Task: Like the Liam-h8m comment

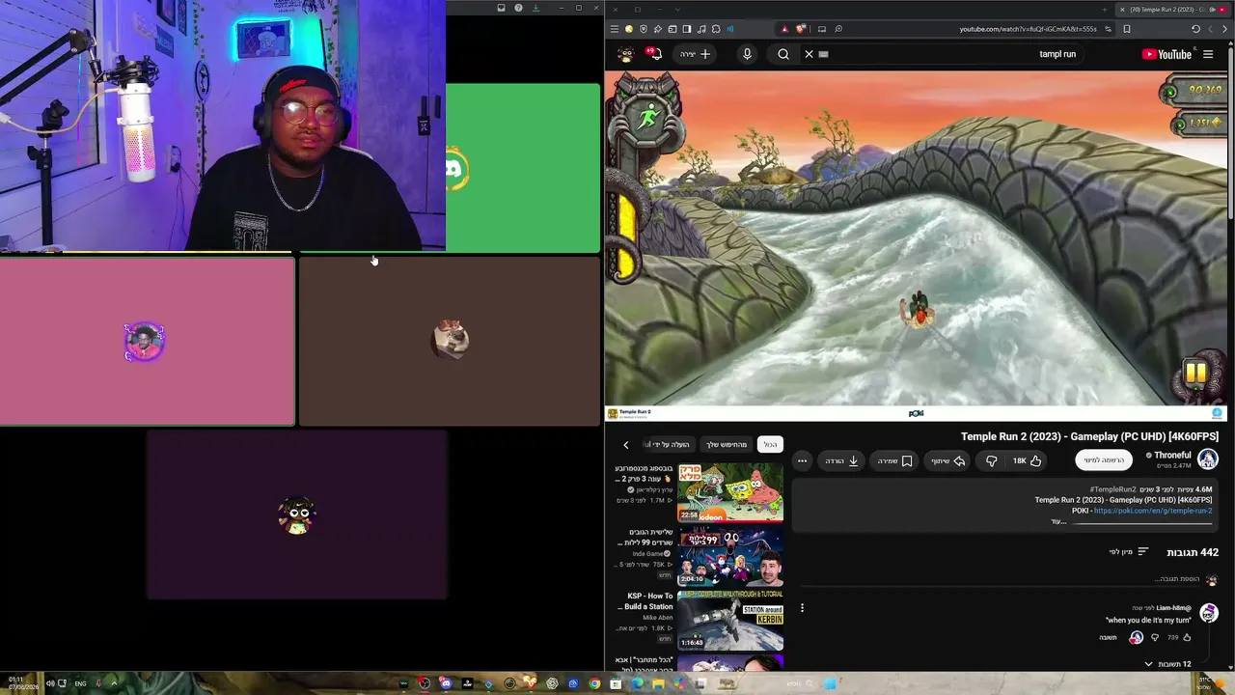Action: tap(1187, 637)
